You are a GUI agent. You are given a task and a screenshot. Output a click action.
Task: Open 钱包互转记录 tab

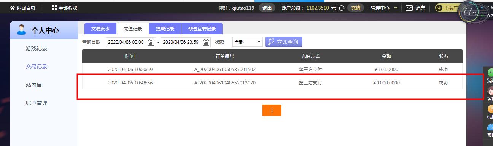tap(202, 29)
